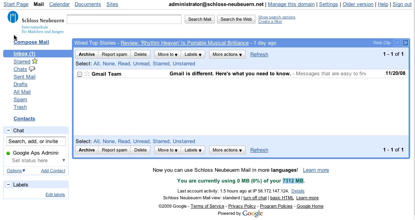This screenshot has height=220, width=415.
Task: Open Compose Mail link
Action: [x=31, y=42]
